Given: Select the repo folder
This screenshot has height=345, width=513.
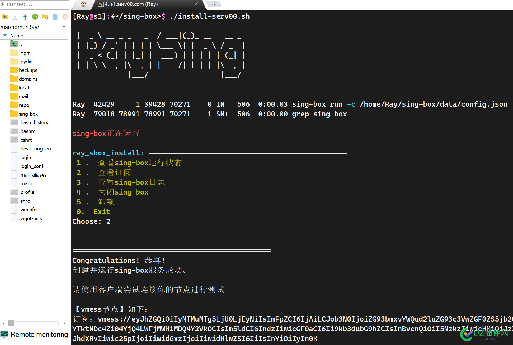Looking at the screenshot, I should pyautogui.click(x=20, y=105).
